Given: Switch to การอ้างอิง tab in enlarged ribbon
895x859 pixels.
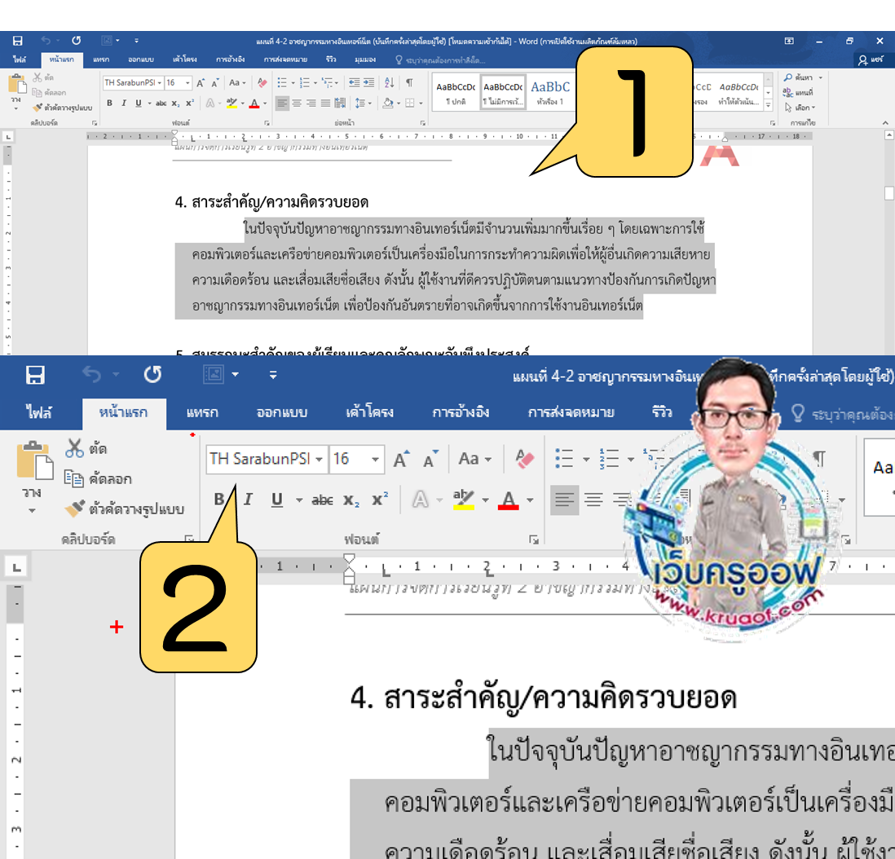Looking at the screenshot, I should 461,412.
